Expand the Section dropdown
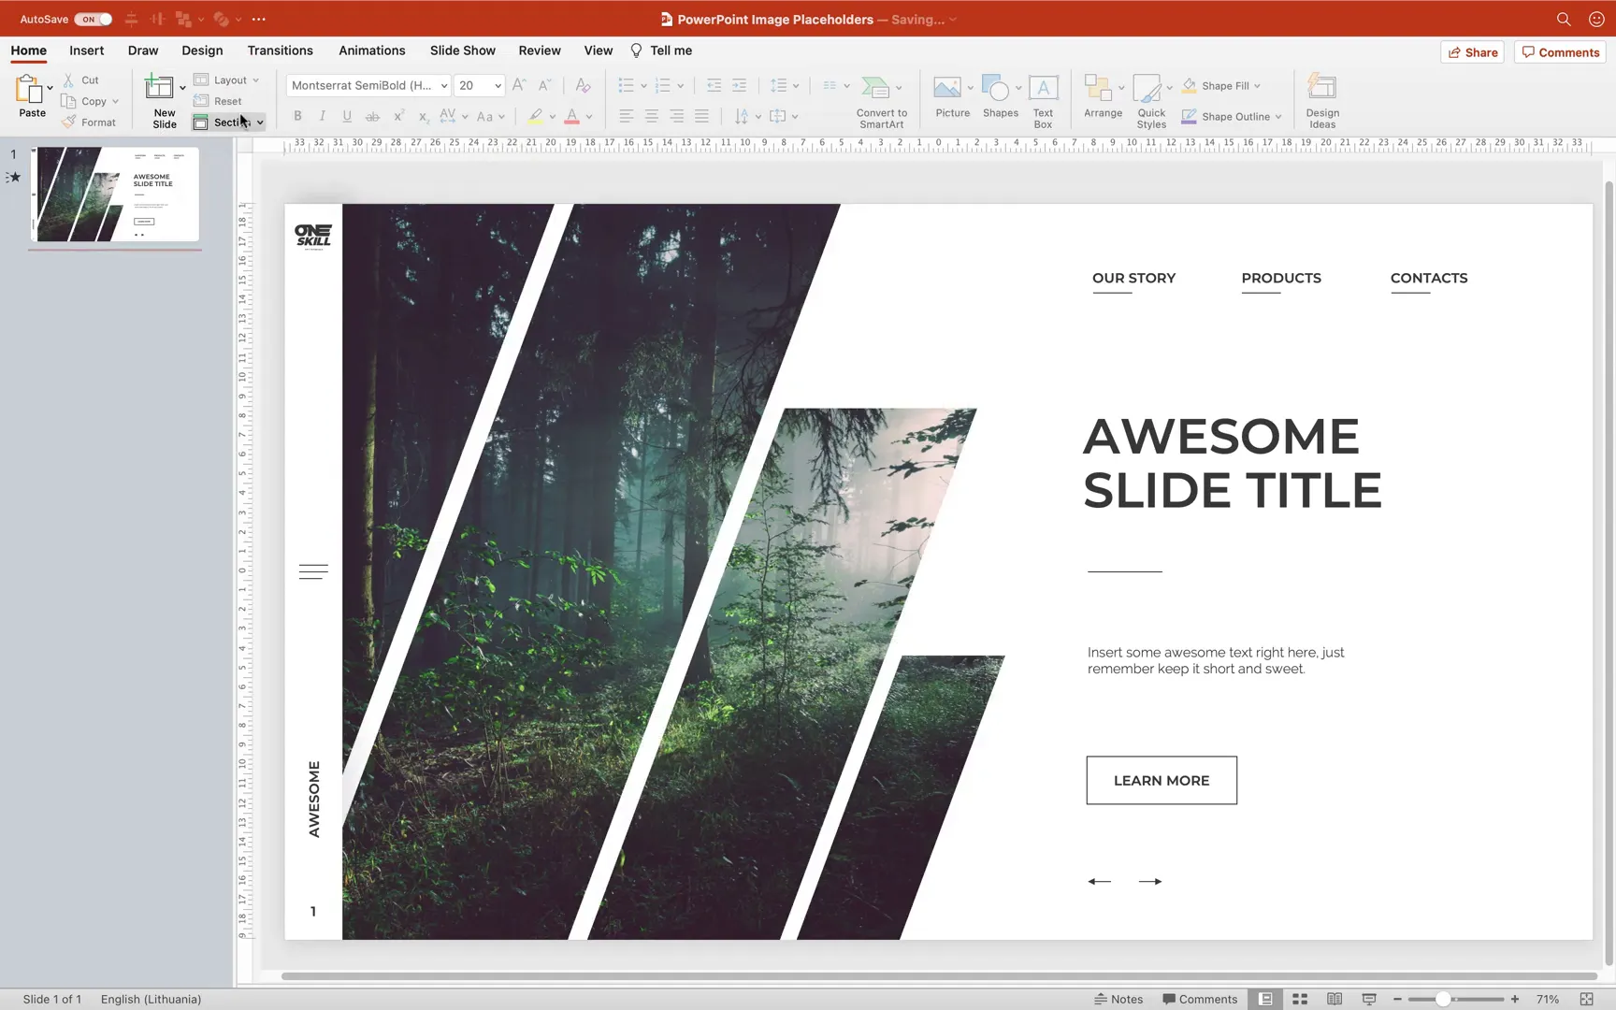 [x=260, y=123]
